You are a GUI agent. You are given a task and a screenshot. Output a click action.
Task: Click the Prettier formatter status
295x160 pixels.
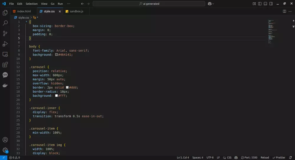279,158
